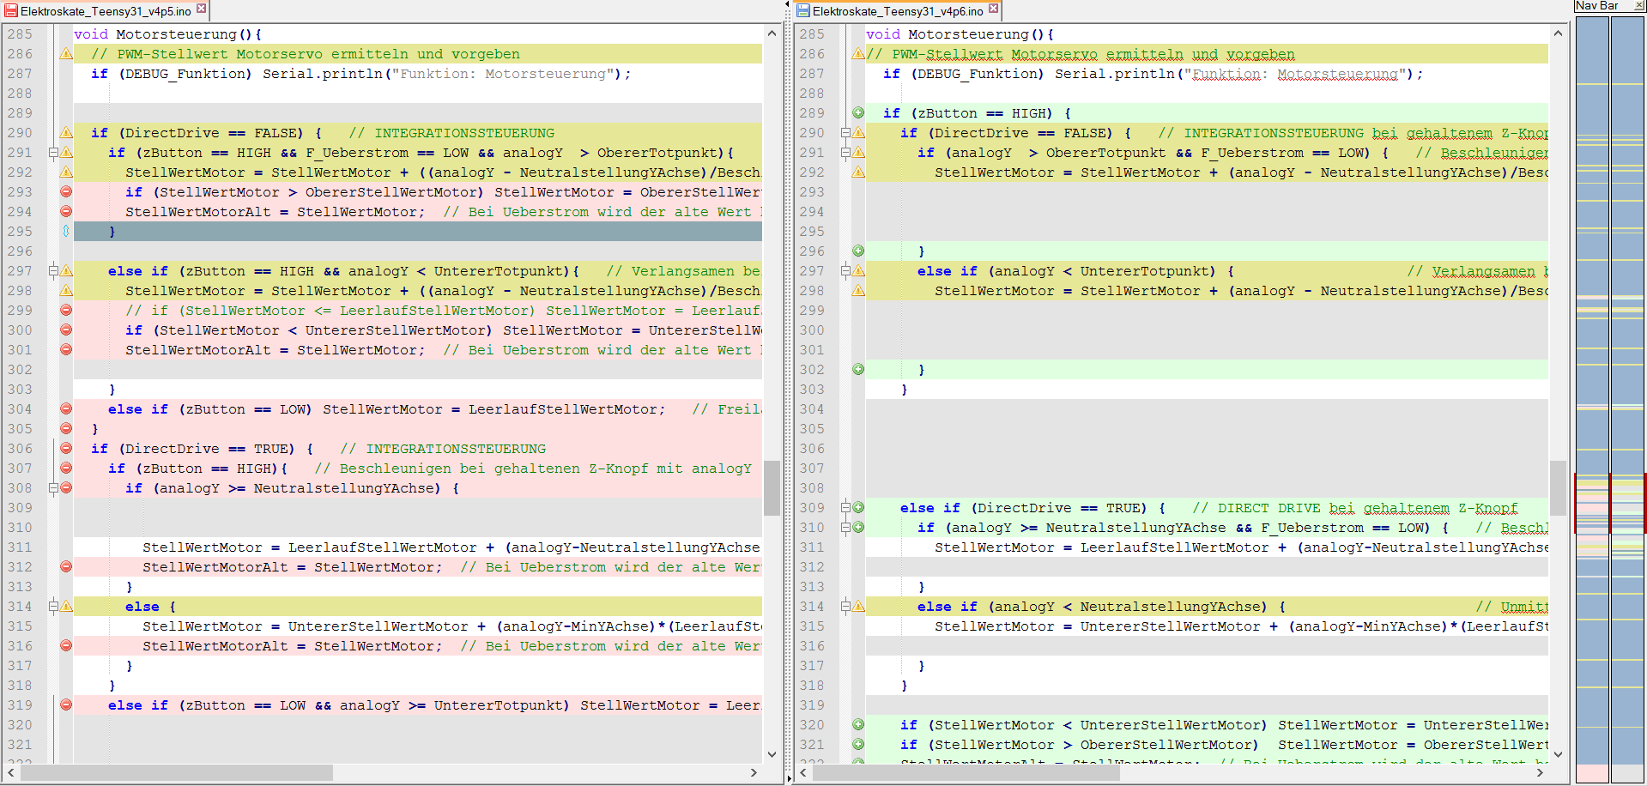Click the green plus marker on right line 321

[858, 744]
